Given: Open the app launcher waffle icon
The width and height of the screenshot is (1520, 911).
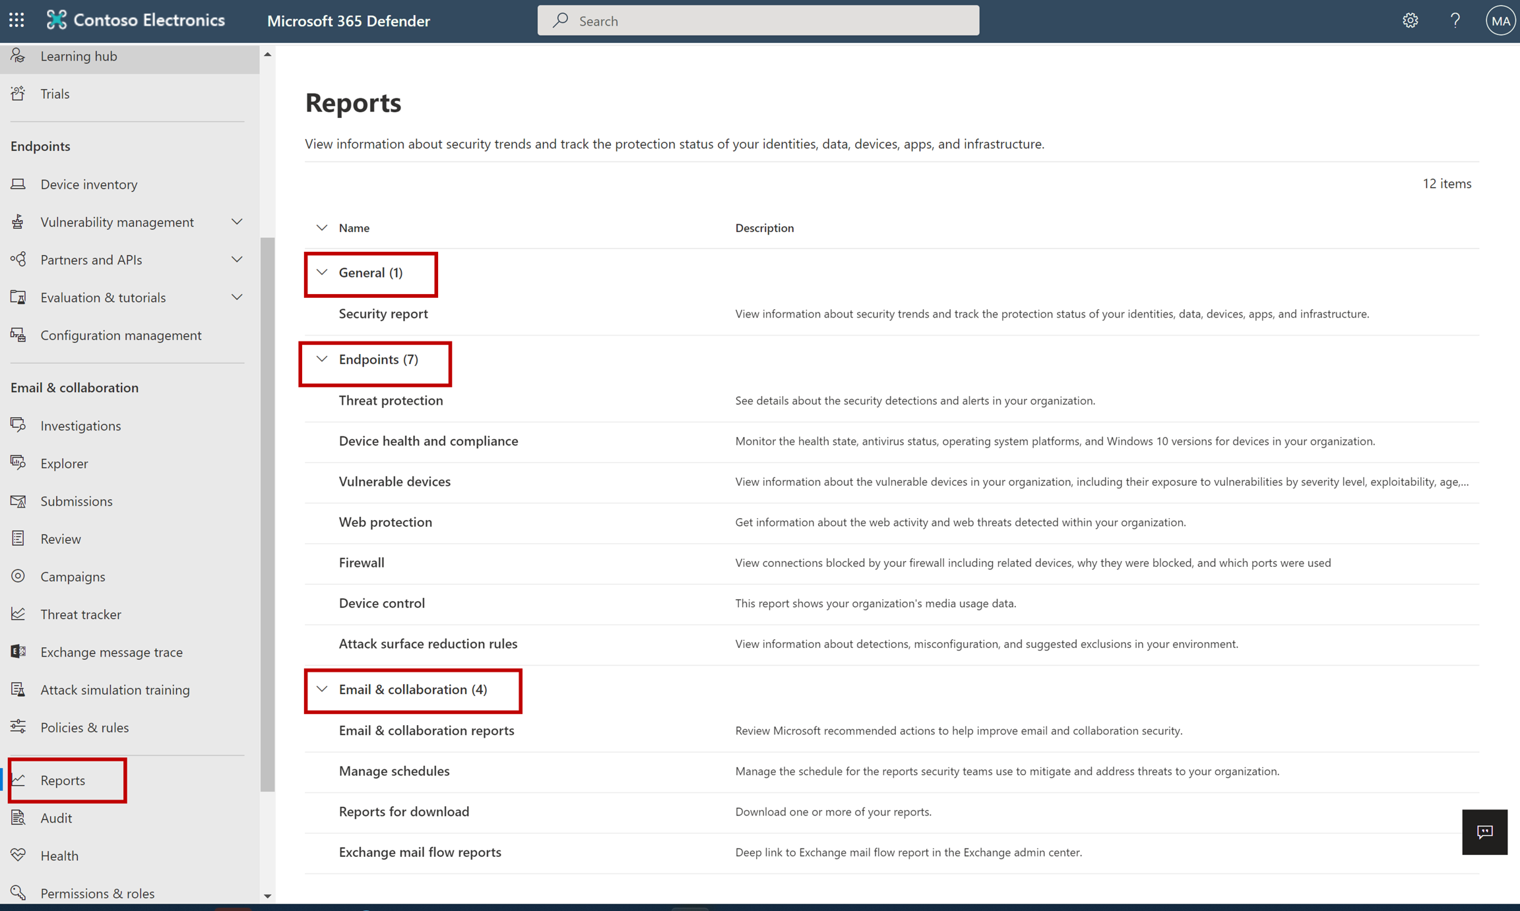Looking at the screenshot, I should (x=16, y=20).
